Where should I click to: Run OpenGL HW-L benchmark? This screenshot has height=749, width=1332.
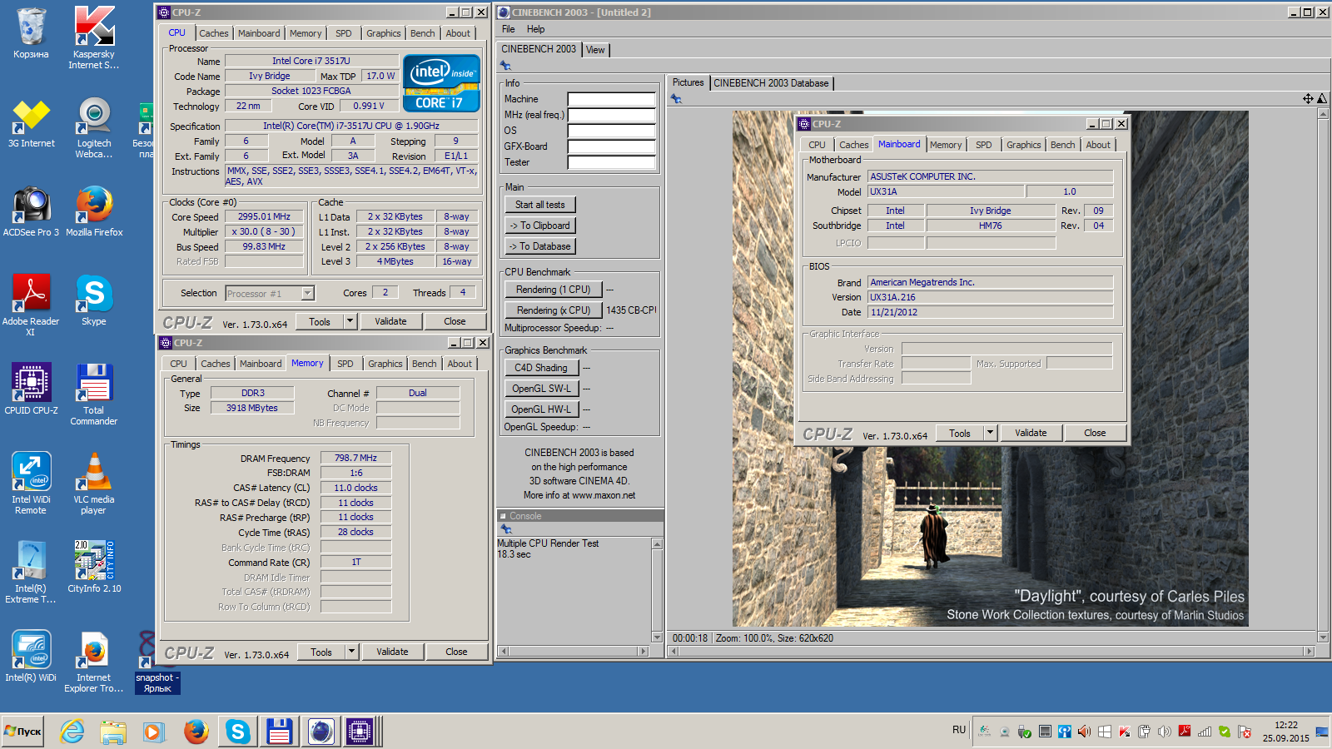541,409
